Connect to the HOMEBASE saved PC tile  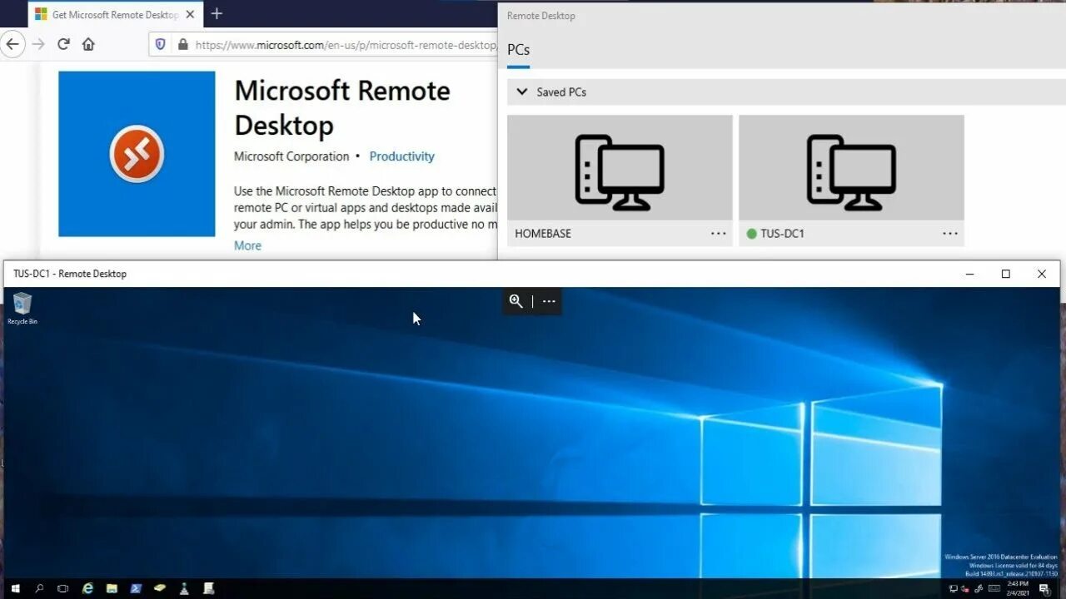[620, 181]
